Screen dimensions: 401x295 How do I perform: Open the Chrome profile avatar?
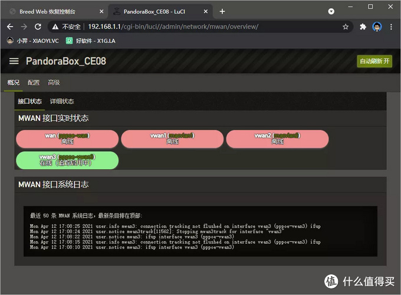377,27
